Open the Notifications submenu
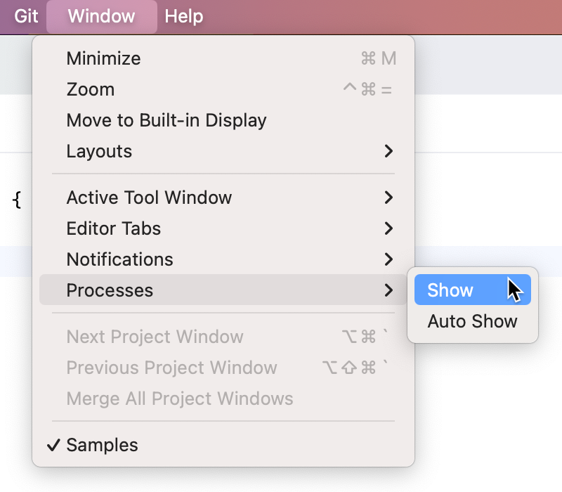 [119, 259]
